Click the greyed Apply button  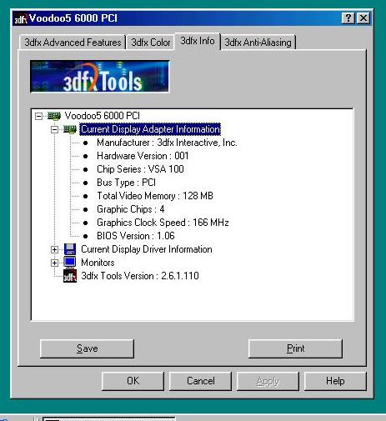268,381
